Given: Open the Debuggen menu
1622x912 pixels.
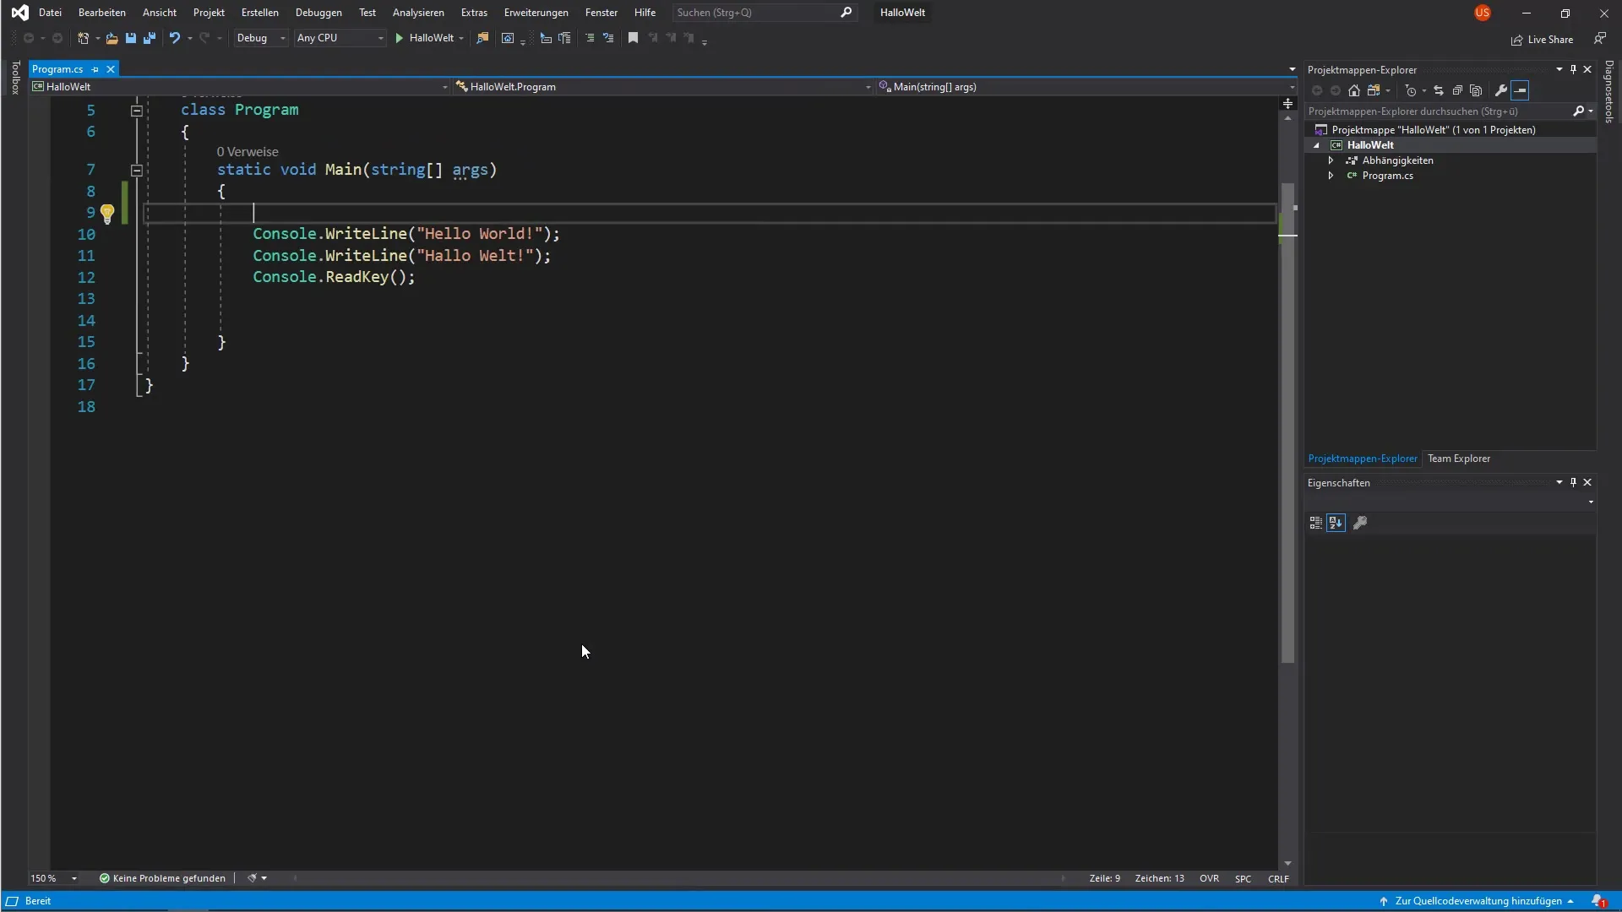Looking at the screenshot, I should click(x=318, y=13).
